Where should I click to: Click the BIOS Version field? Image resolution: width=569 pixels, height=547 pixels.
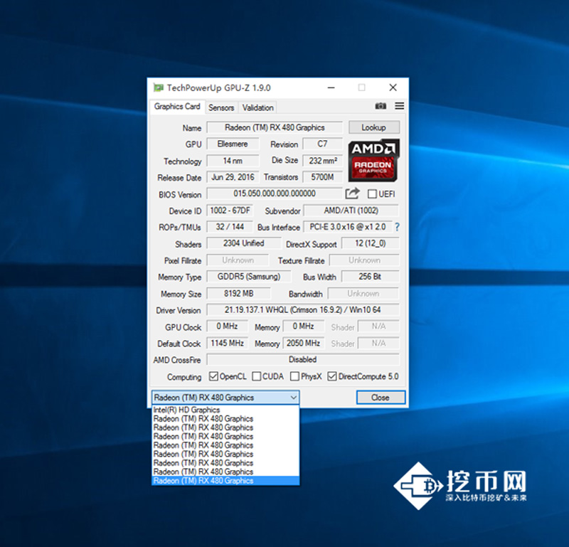tap(275, 193)
